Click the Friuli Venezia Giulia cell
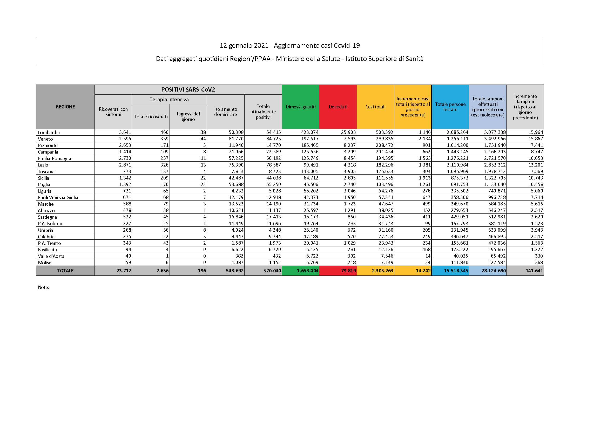607x429 pixels. (58, 198)
